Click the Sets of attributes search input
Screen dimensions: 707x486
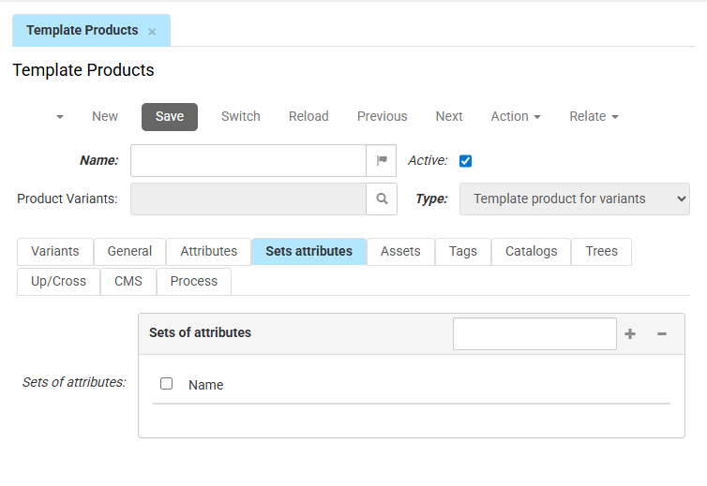click(x=534, y=333)
